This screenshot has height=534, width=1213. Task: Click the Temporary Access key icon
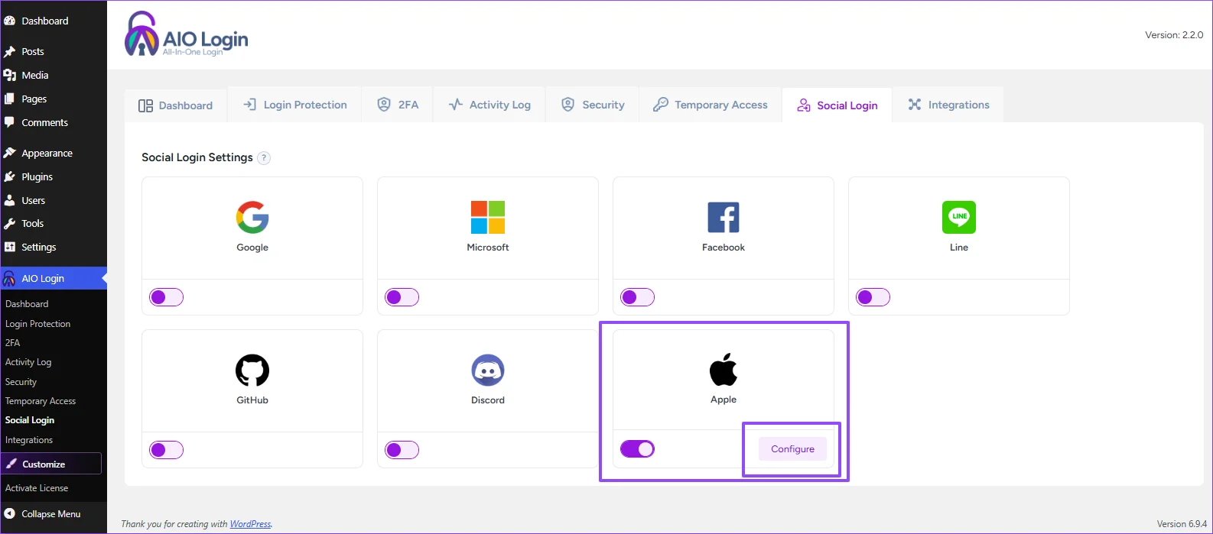(x=661, y=105)
